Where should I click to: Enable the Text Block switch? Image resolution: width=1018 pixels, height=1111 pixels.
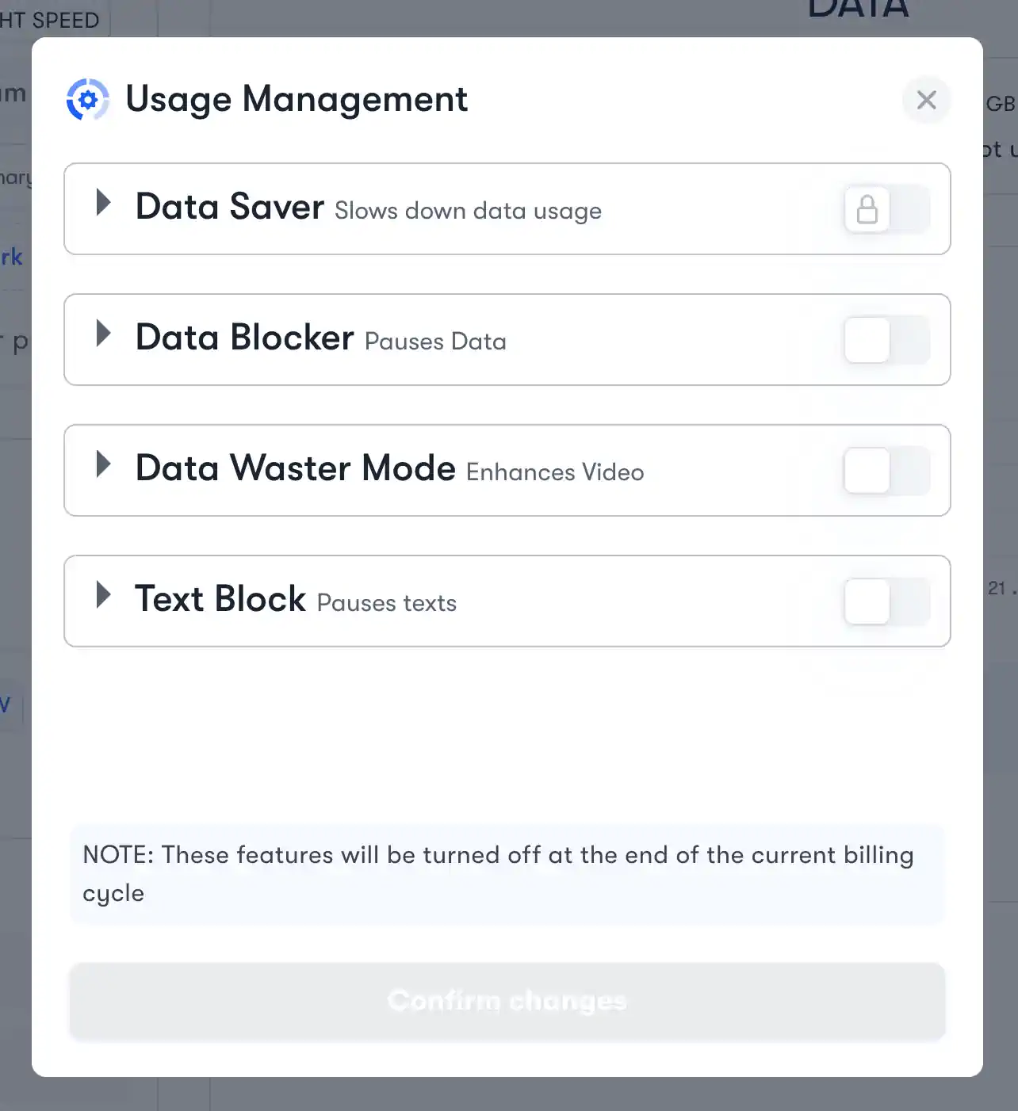click(886, 601)
